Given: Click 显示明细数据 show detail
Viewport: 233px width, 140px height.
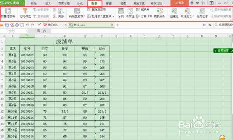Looking at the screenshot, I should click(x=221, y=10).
